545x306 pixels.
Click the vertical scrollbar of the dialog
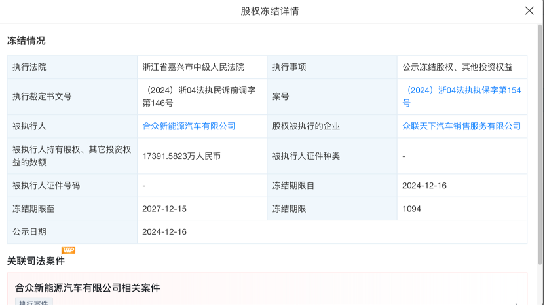pyautogui.click(x=540, y=144)
